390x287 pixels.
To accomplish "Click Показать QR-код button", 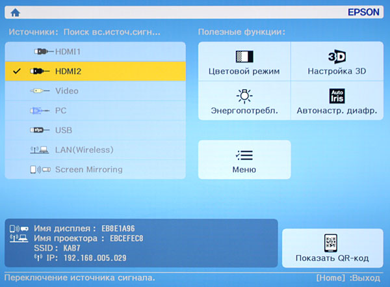I will [x=333, y=248].
